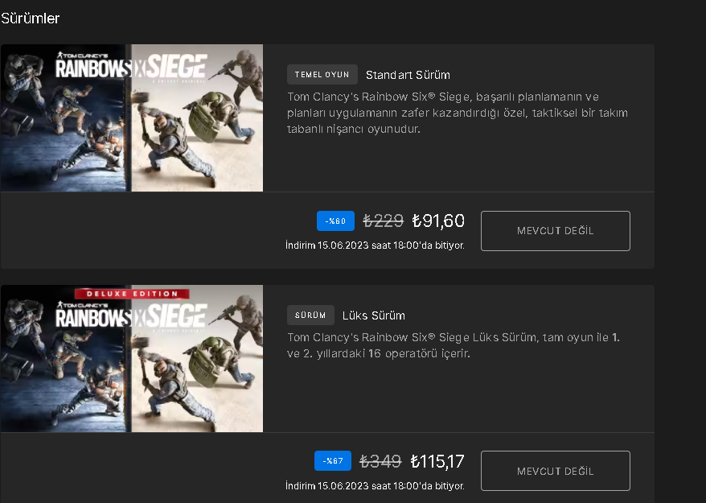The width and height of the screenshot is (706, 503).
Task: Click the Standard Edition Rainbow Six Siege thumbnail
Action: pyautogui.click(x=132, y=118)
